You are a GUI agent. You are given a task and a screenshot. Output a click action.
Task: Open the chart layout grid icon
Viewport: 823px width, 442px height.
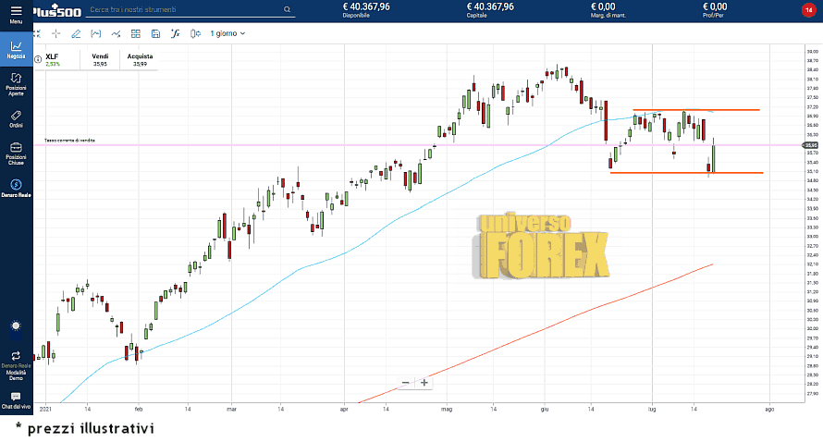point(135,33)
